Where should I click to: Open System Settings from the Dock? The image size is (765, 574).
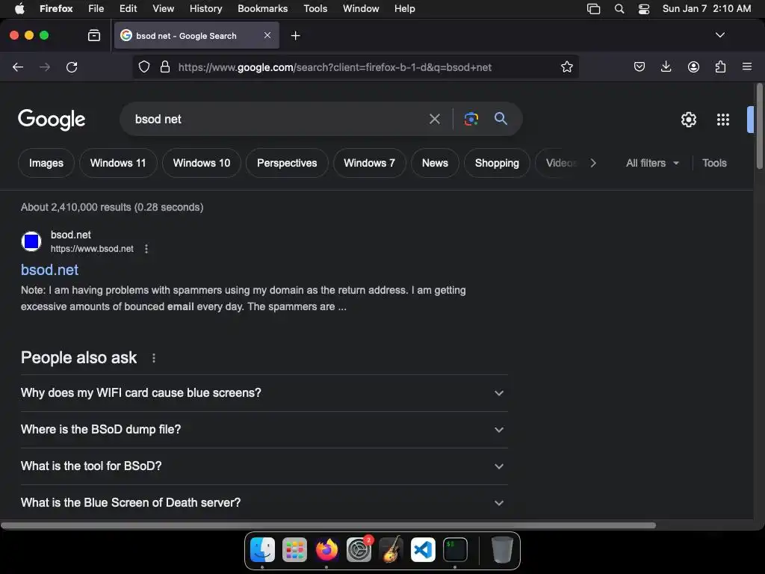coord(359,550)
